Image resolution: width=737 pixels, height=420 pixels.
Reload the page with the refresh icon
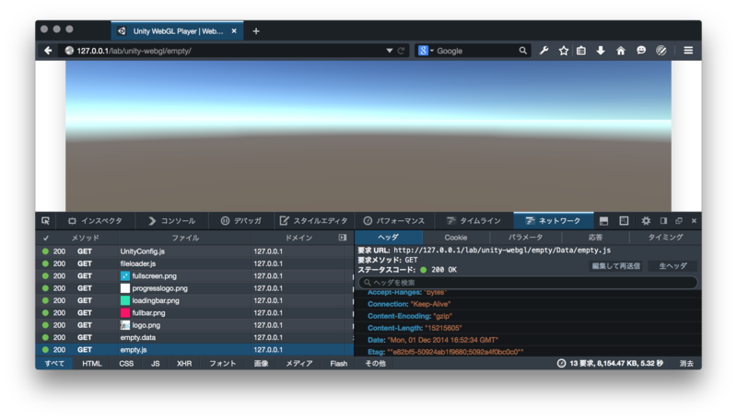(x=401, y=51)
